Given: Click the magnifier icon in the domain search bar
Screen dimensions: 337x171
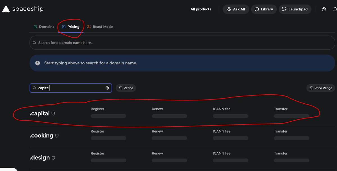Looking at the screenshot, I should click(x=35, y=43).
